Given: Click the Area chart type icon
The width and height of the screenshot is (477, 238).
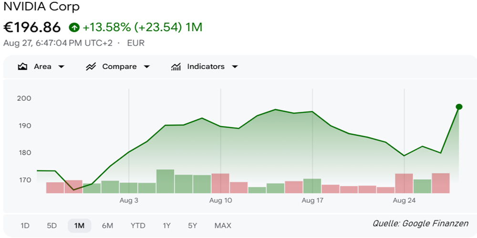Looking at the screenshot, I should (23, 67).
